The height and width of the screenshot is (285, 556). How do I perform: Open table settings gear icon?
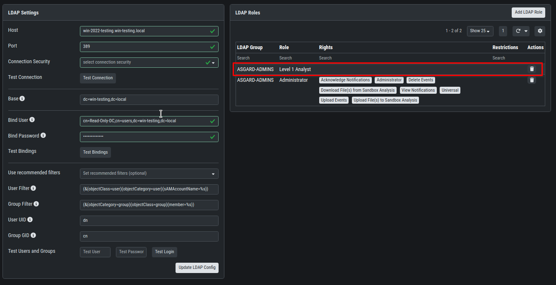(539, 31)
